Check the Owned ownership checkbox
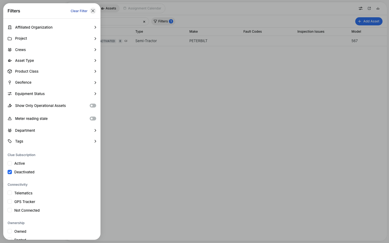This screenshot has height=243, width=389. click(10, 231)
